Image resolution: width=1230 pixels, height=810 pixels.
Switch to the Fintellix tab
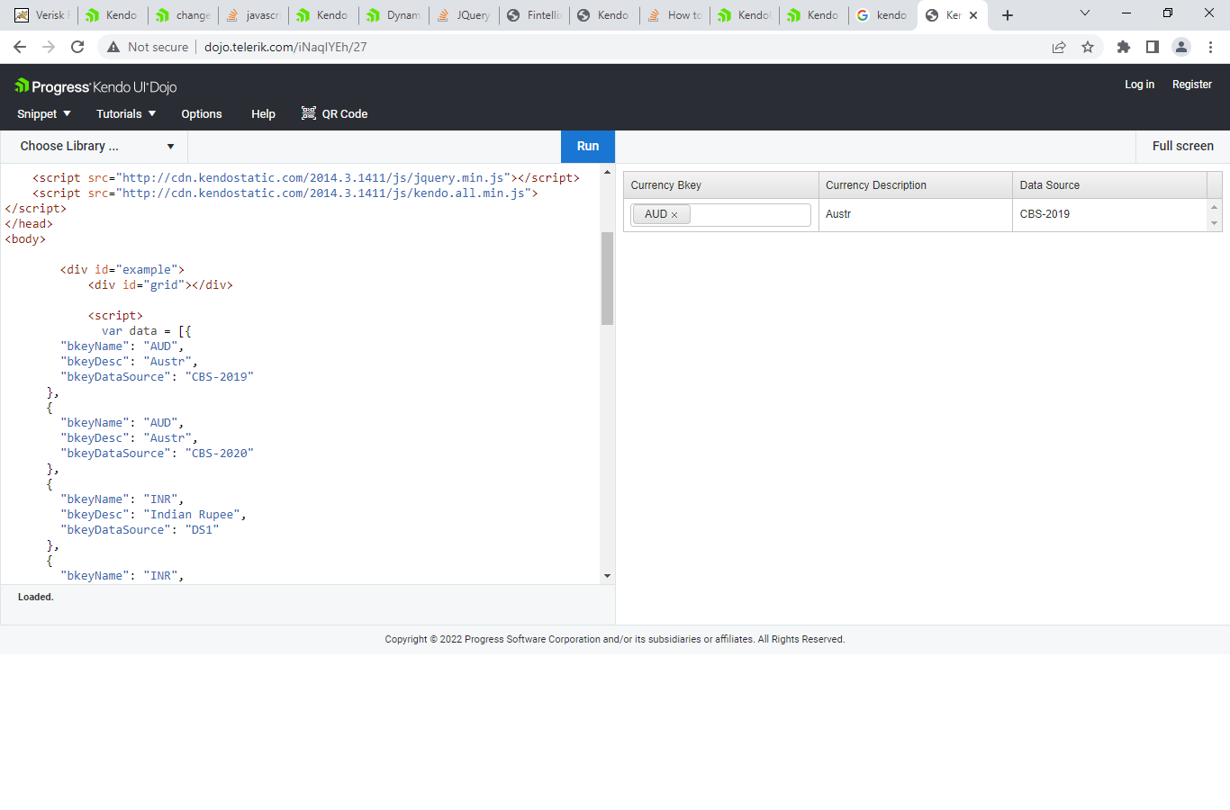coord(536,15)
